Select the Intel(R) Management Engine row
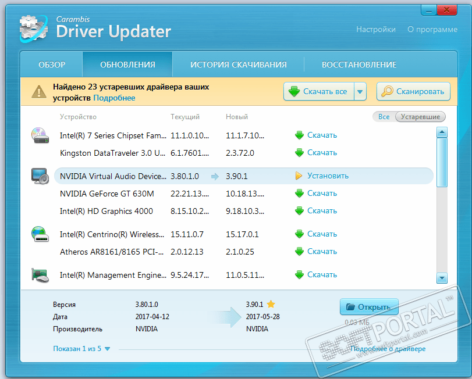This screenshot has height=379, width=472. point(243,275)
